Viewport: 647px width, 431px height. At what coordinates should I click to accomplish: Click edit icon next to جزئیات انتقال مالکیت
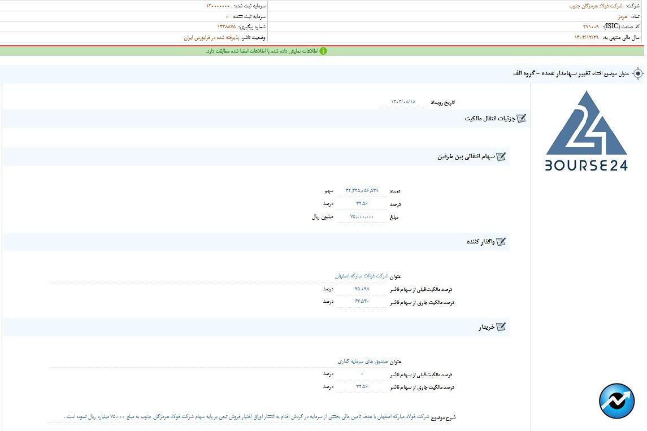[x=521, y=118]
